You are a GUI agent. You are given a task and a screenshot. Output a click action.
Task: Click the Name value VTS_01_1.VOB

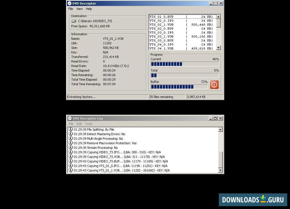coord(113,39)
